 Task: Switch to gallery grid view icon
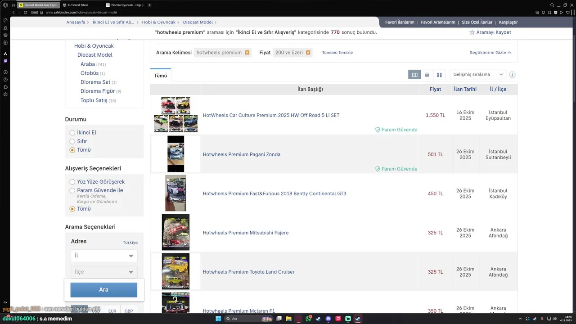440,75
